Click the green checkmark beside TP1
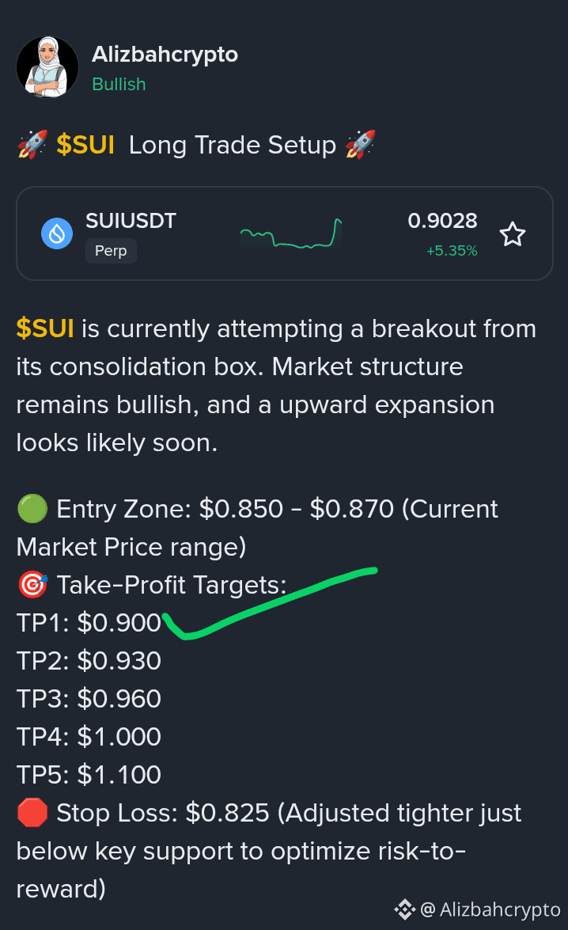 [270, 603]
